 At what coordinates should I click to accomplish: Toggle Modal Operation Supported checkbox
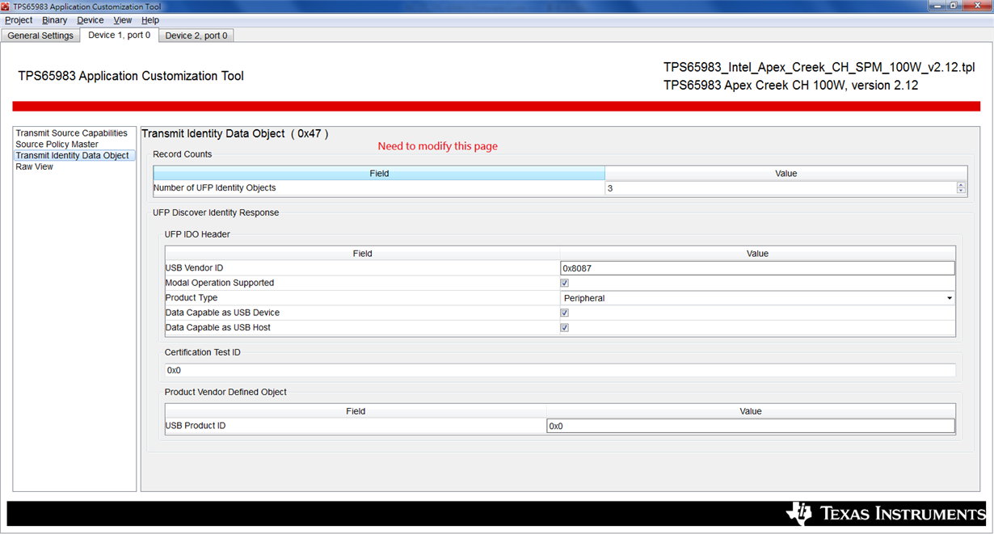pos(564,283)
